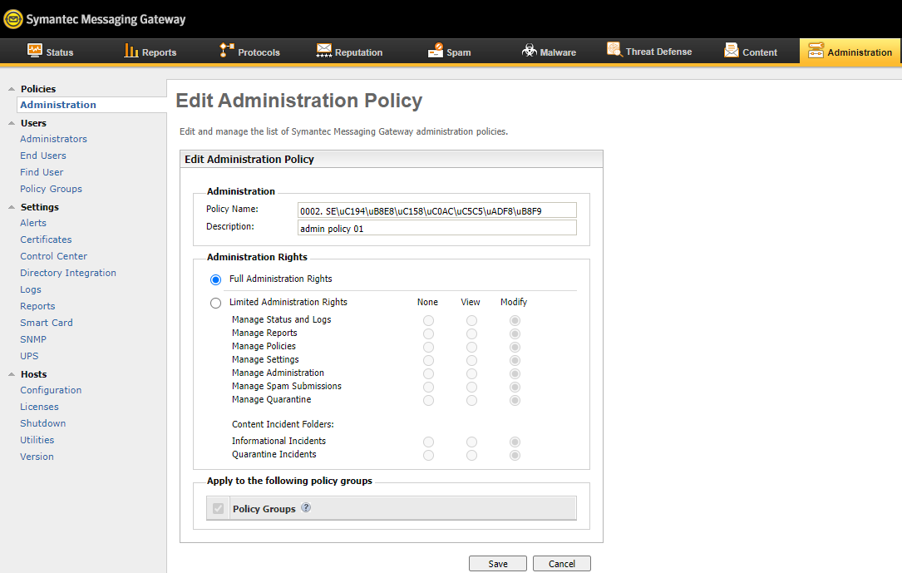The height and width of the screenshot is (573, 902).
Task: Select Full Administration Rights radio button
Action: 215,279
